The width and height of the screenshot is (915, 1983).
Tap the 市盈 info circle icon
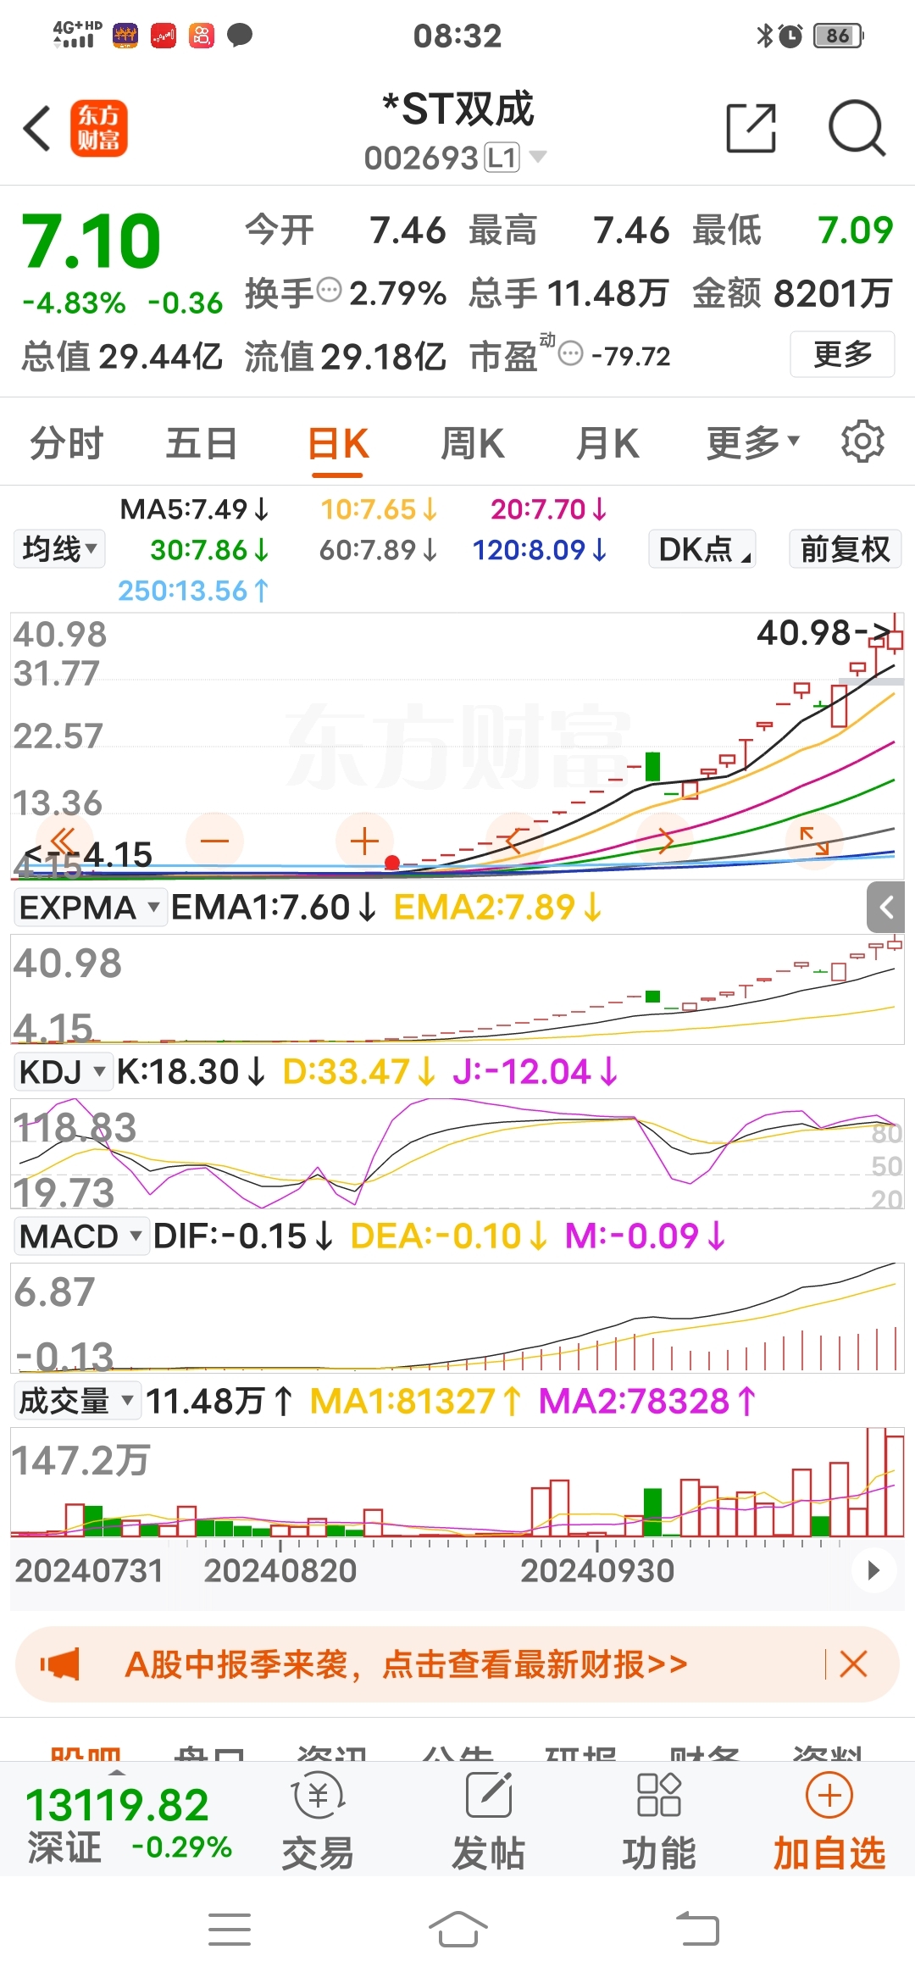tap(572, 353)
